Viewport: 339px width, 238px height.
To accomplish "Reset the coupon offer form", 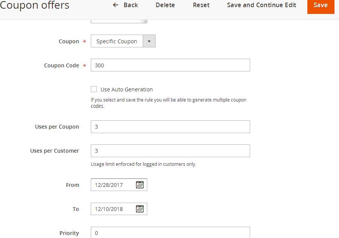I will 201,5.
